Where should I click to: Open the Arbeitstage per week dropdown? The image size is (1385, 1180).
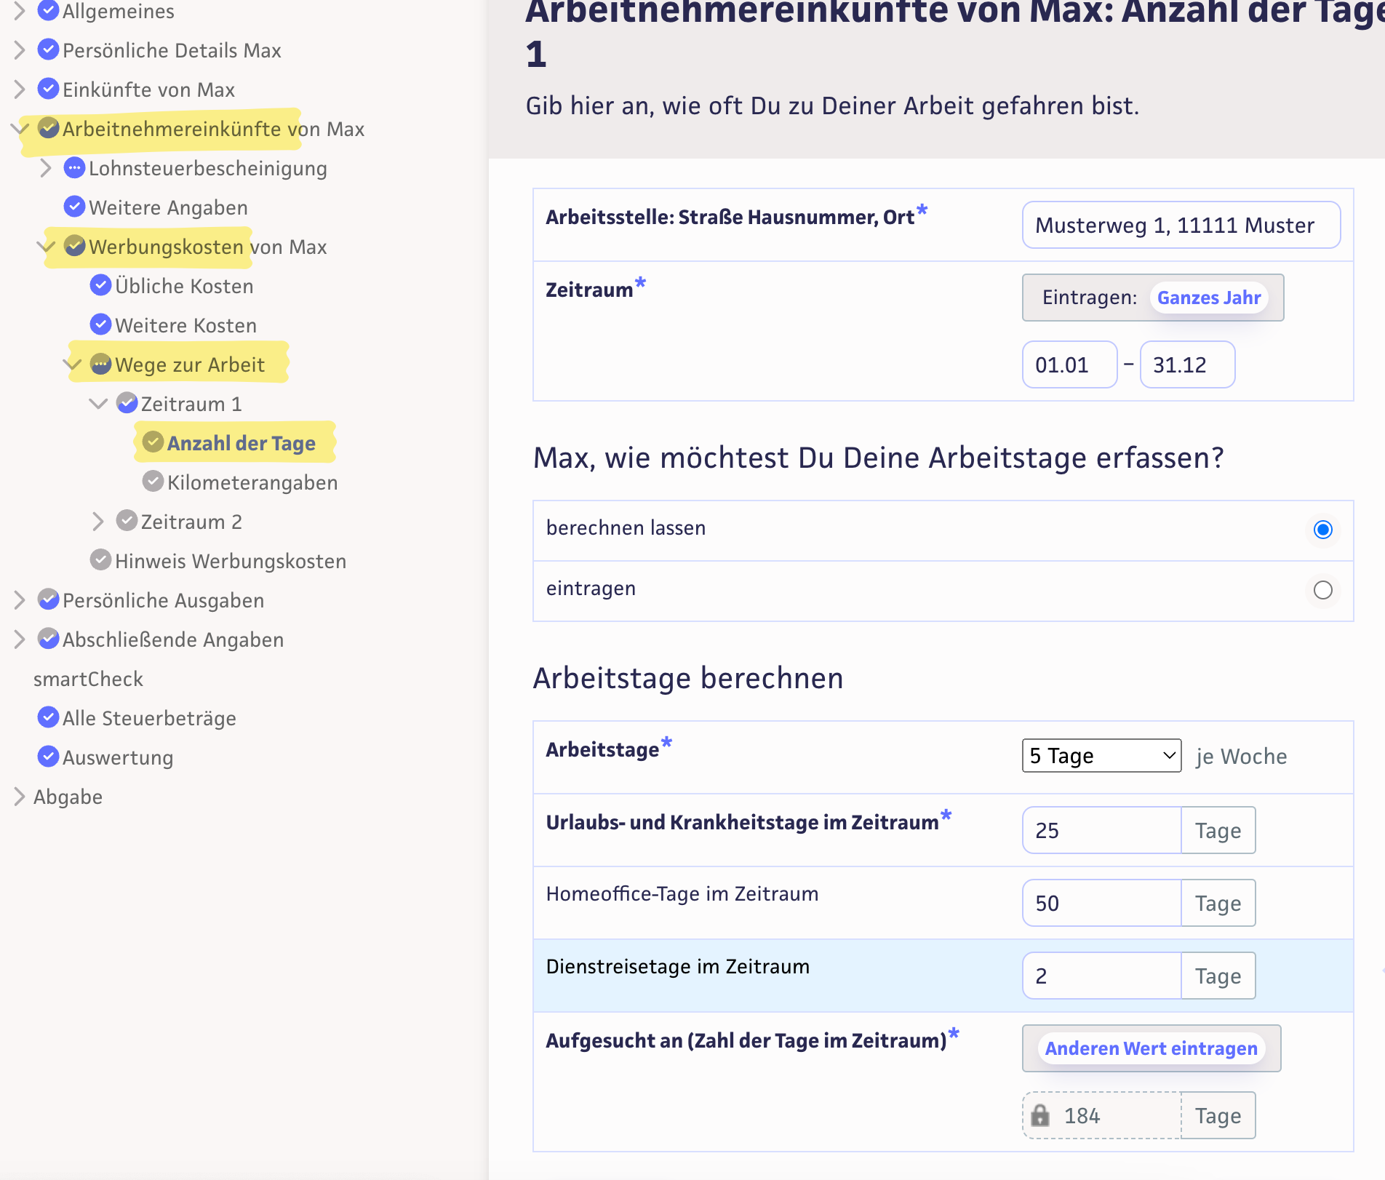[x=1101, y=756]
